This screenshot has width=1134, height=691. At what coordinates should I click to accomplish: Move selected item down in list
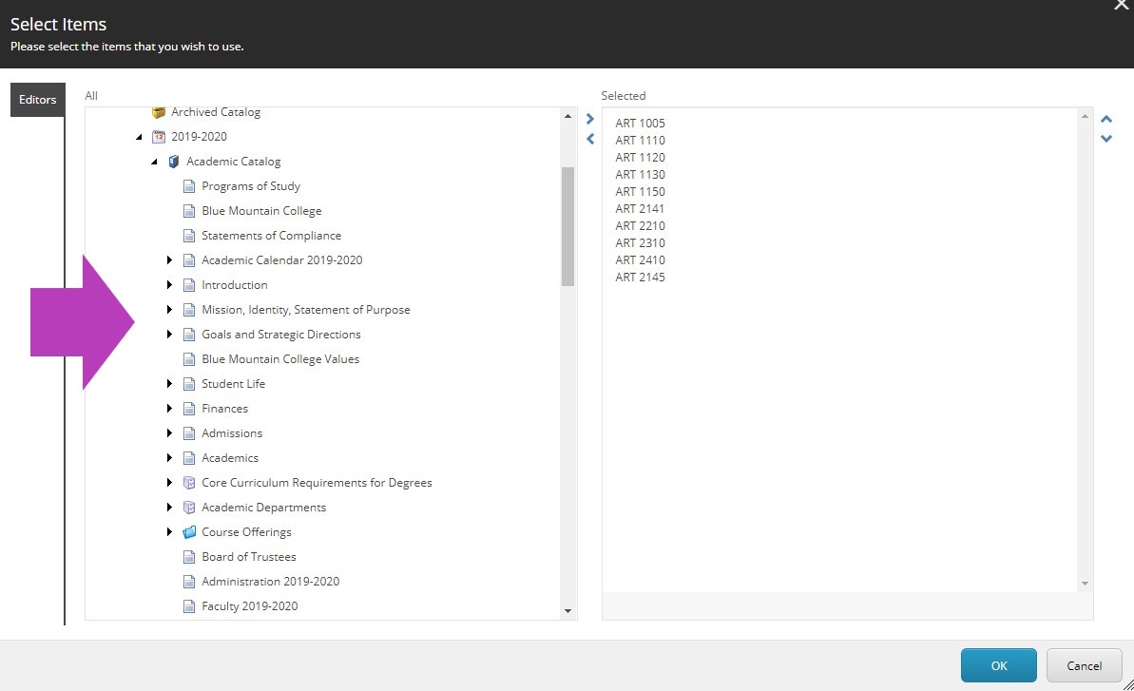pos(1106,139)
